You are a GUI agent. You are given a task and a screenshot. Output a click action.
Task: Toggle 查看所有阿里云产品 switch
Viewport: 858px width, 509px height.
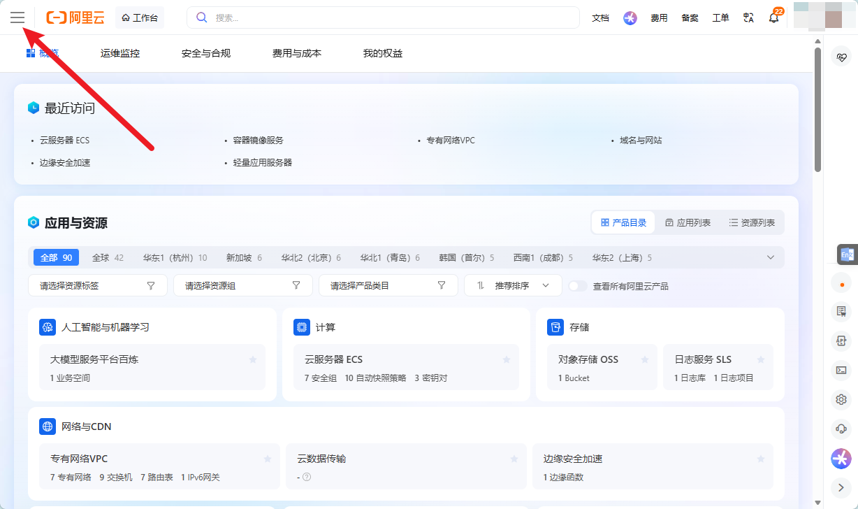tap(578, 286)
